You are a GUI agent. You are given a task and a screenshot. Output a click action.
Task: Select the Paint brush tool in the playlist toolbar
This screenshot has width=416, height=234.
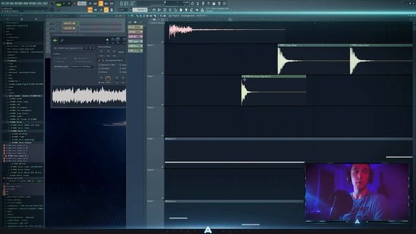point(140,16)
